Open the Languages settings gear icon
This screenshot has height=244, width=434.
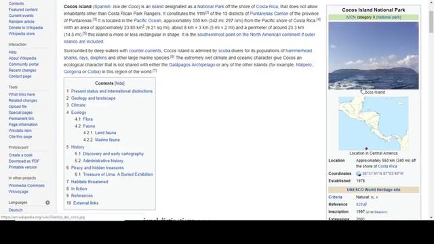[47, 203]
